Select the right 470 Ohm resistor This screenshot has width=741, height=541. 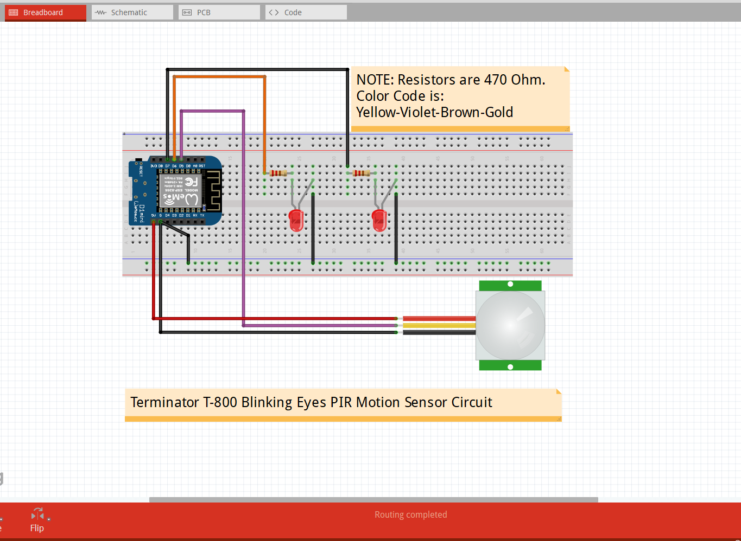point(361,173)
